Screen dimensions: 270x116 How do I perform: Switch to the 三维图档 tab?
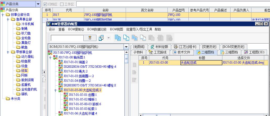(x=230, y=52)
